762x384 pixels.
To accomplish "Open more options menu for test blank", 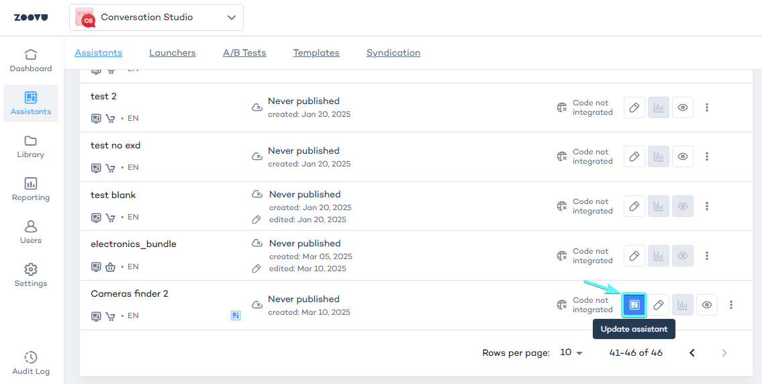I will coord(707,206).
